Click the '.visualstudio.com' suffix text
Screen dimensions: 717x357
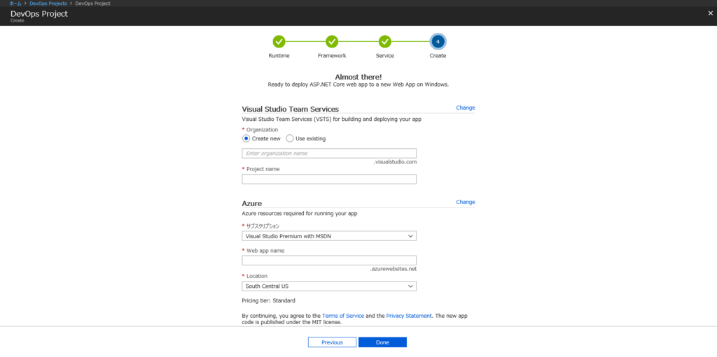coord(395,162)
